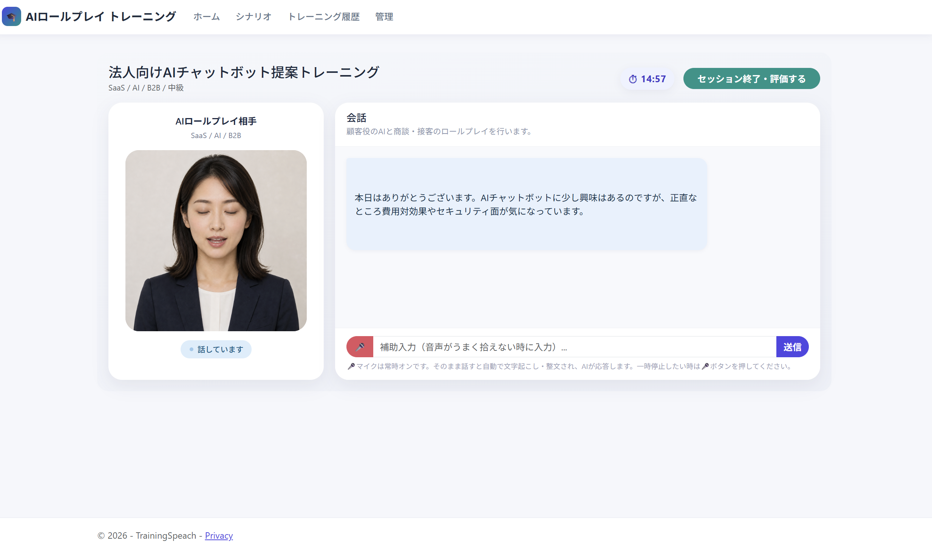Go to トレーニング履歴 page
Screen dimensions: 932x550
click(x=324, y=17)
